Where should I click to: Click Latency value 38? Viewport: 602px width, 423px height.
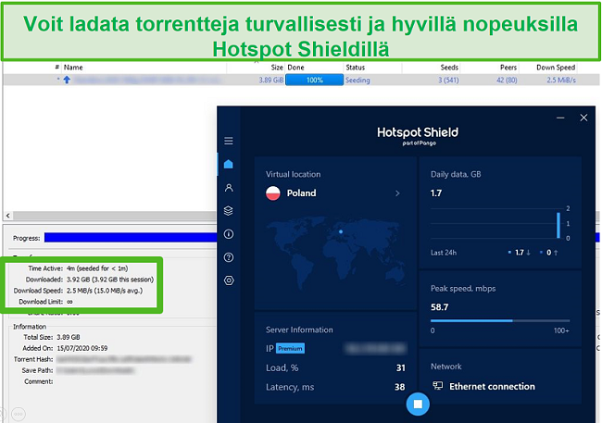coord(400,387)
